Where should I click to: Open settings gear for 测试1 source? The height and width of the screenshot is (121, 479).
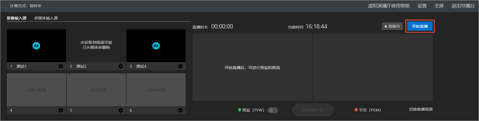[x=61, y=66]
